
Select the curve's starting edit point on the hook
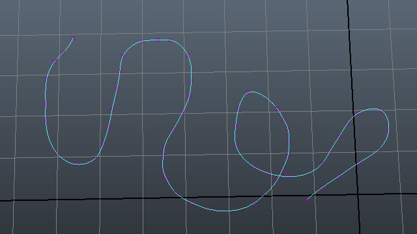click(x=73, y=38)
